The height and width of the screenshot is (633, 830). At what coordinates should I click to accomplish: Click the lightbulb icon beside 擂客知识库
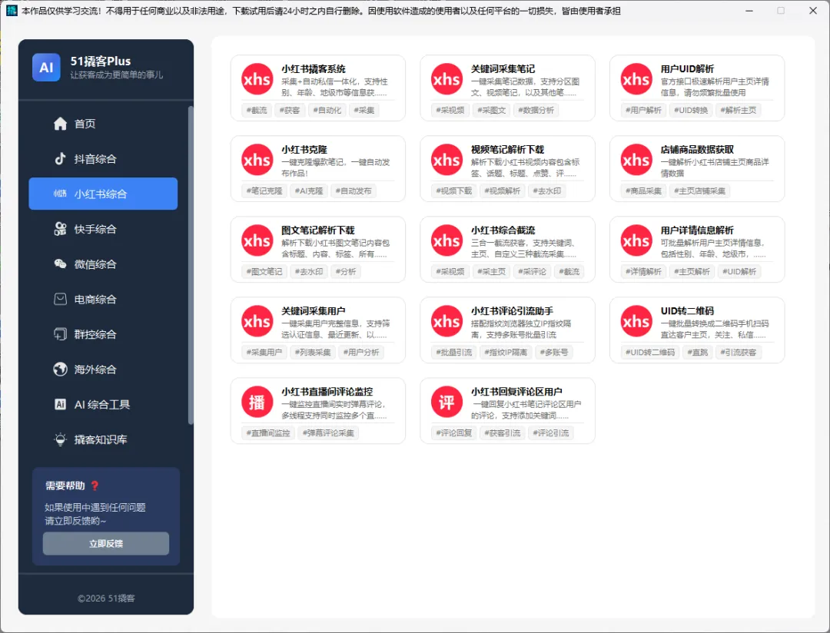61,439
